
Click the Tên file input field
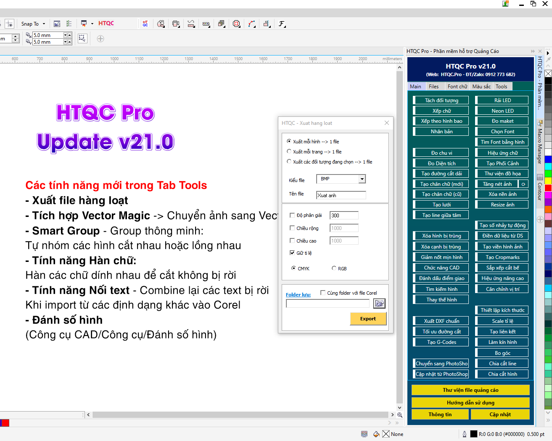pyautogui.click(x=341, y=195)
